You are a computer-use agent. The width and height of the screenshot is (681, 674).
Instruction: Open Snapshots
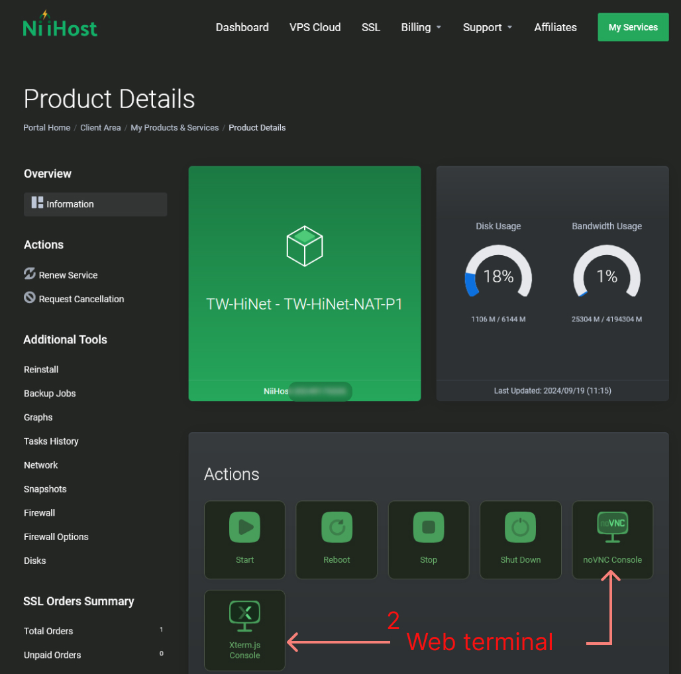45,489
